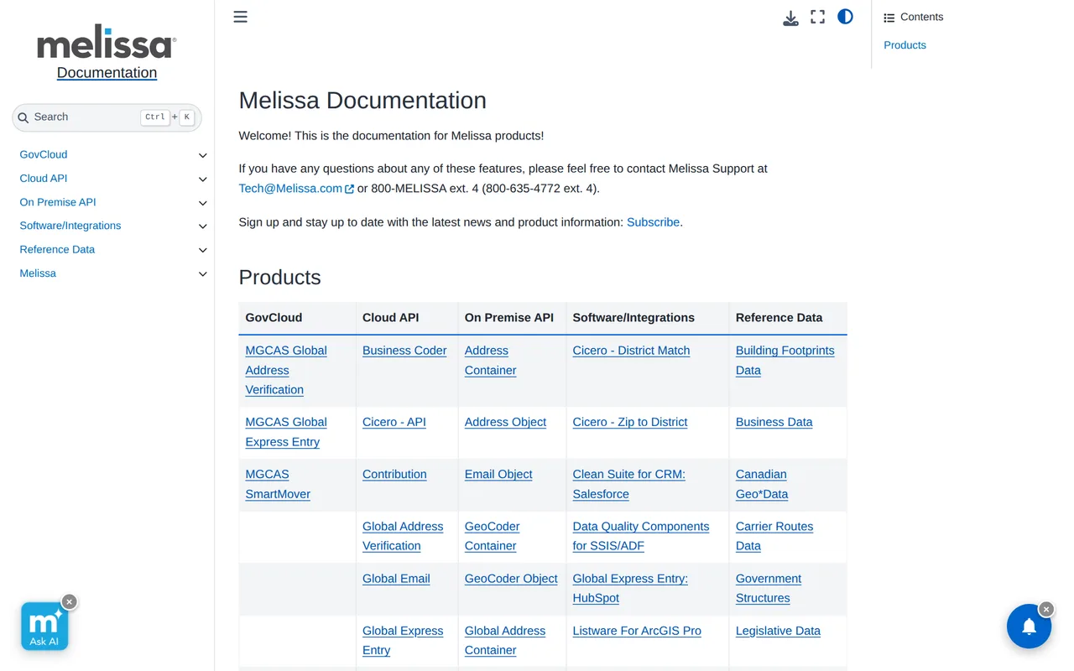Expand the Melissa sidebar chevron
This screenshot has width=1074, height=671.
pos(202,273)
